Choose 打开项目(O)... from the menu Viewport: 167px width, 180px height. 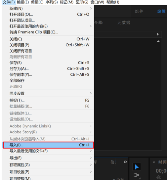(x=48, y=15)
